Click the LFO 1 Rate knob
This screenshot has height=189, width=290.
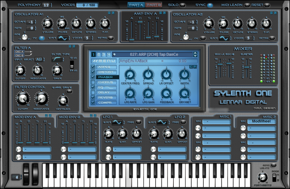coord(109,134)
